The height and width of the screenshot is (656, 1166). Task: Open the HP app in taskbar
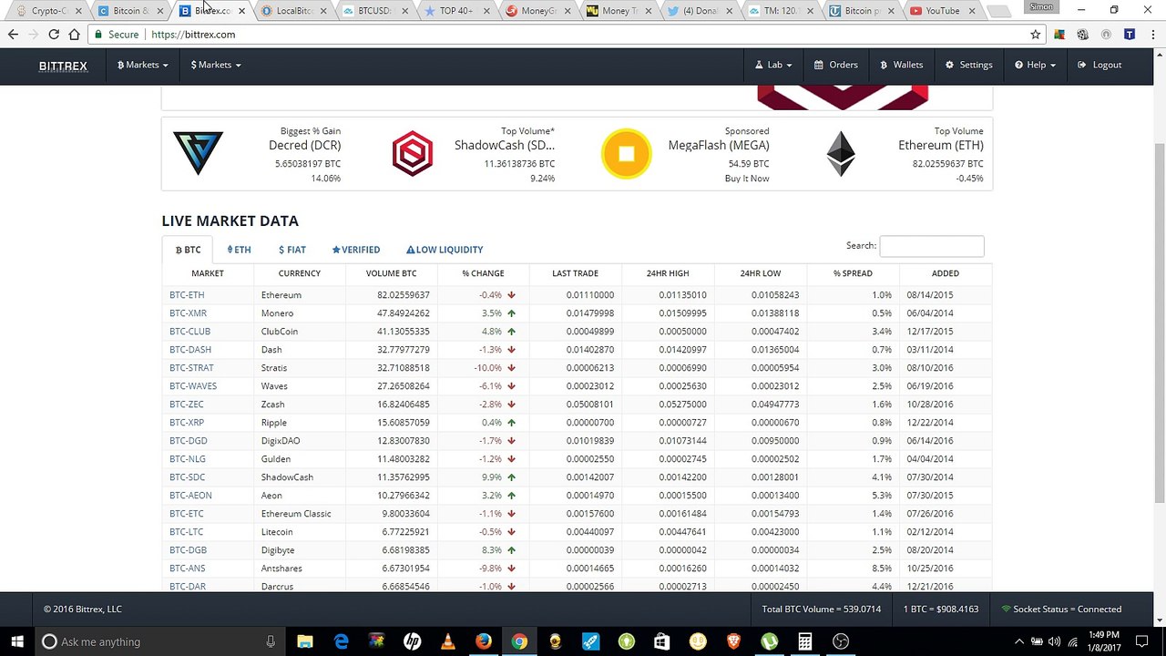[412, 641]
